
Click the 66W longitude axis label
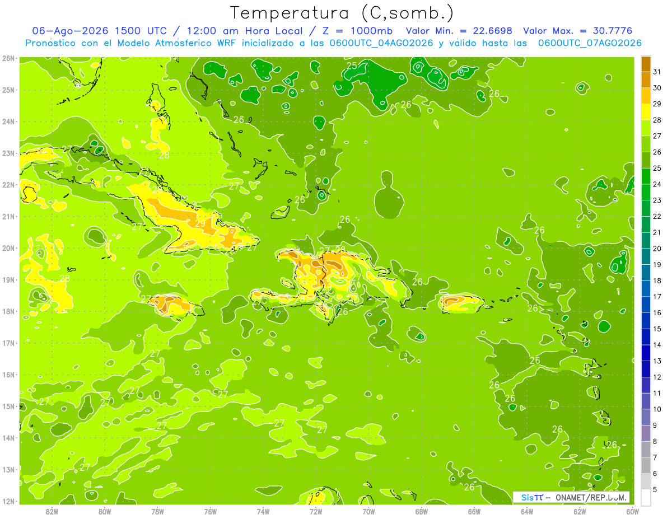474,511
